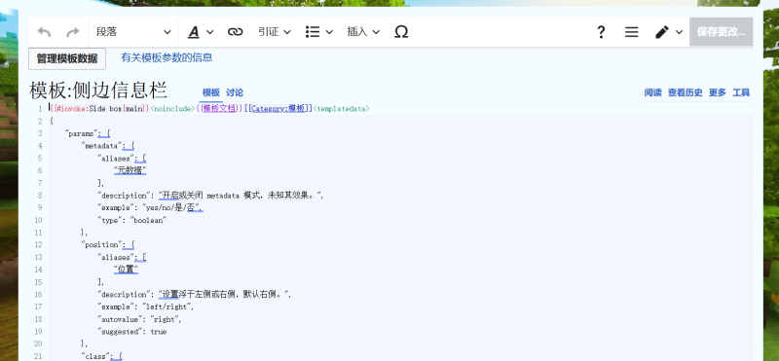Open the hamburger page options menu
779x361 pixels.
pos(631,32)
